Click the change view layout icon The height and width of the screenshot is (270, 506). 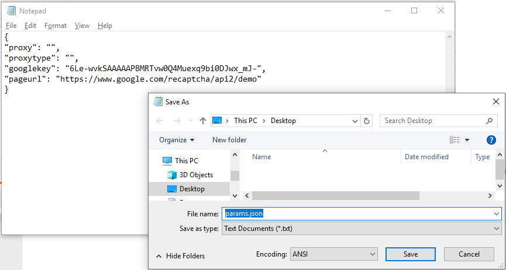(455, 140)
